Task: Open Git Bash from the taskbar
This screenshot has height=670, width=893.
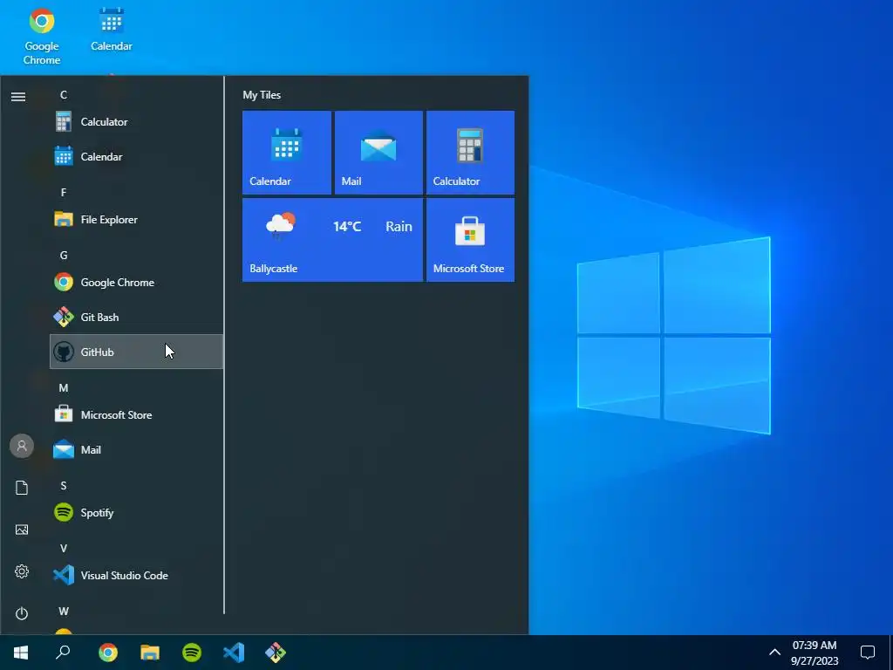Action: click(x=276, y=653)
